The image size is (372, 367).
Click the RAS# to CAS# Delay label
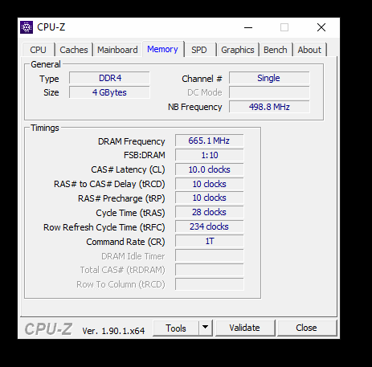[x=109, y=184]
